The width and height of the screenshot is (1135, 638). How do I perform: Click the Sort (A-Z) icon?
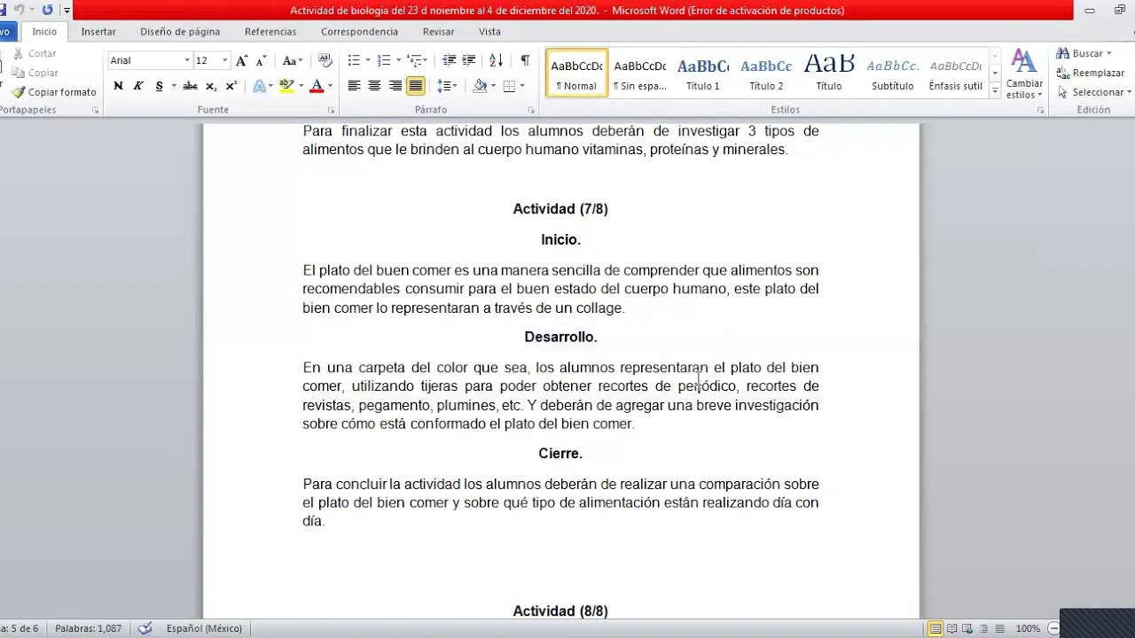[496, 60]
